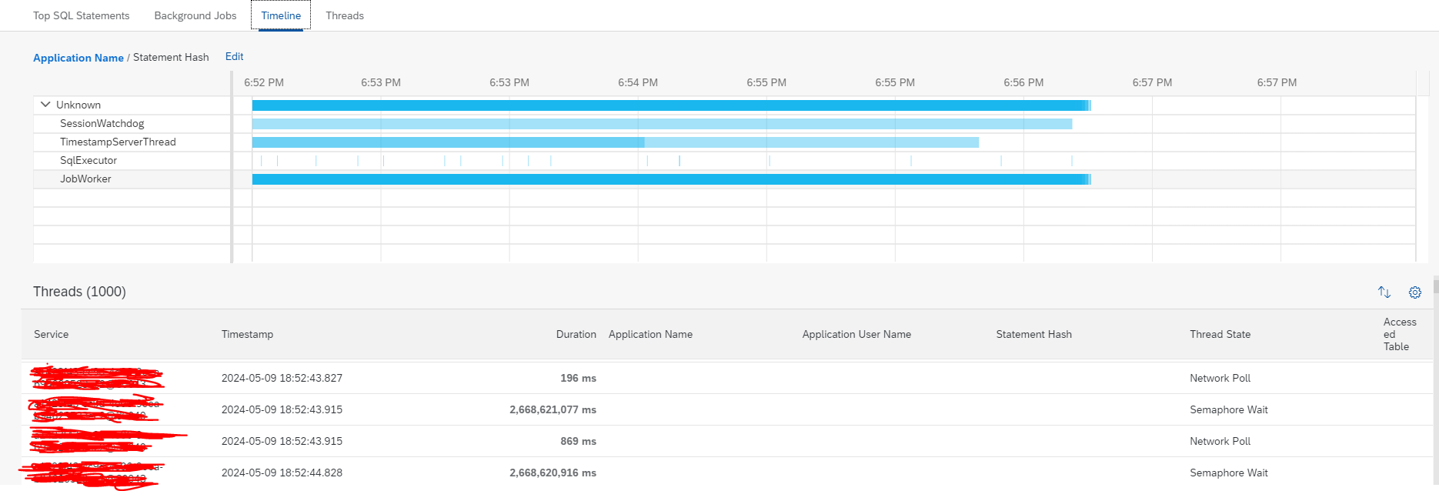The image size is (1439, 491).
Task: Click the sort arrows icon above Threads table
Action: (1384, 292)
